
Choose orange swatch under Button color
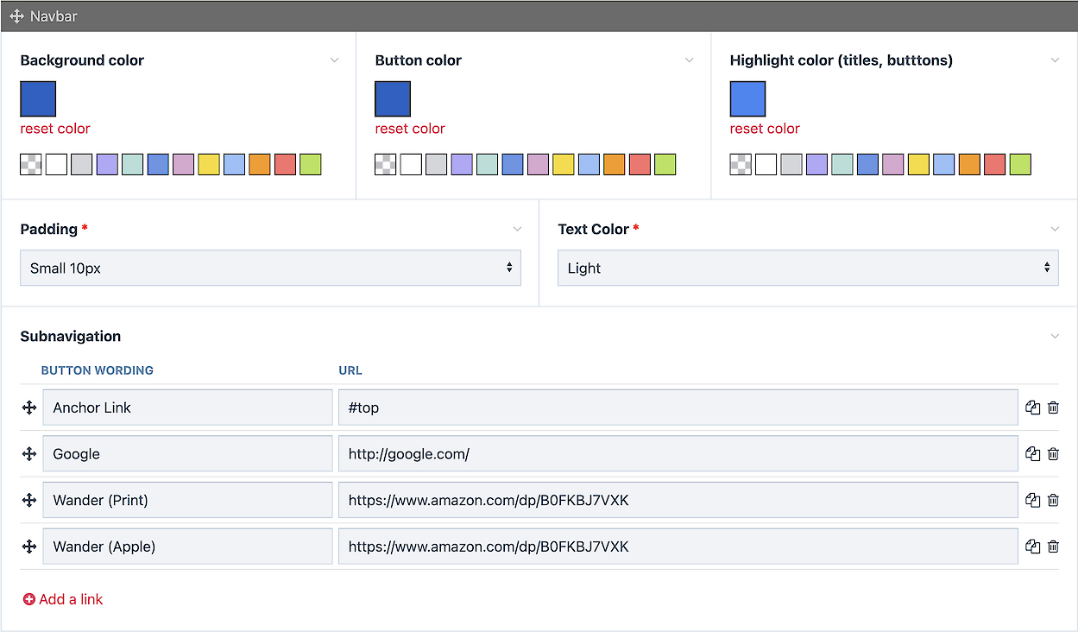pos(614,165)
